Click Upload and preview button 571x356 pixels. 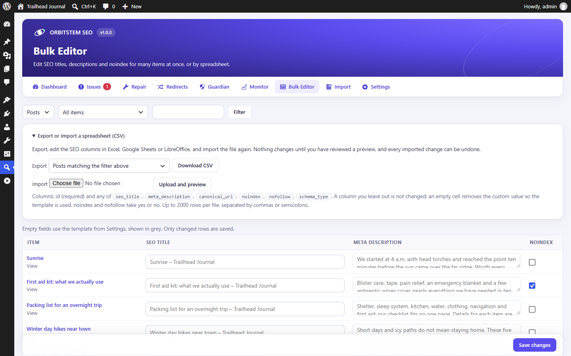[x=182, y=184]
